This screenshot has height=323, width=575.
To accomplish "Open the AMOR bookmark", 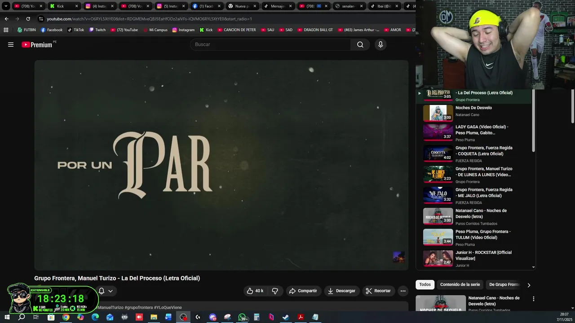I will click(x=392, y=30).
